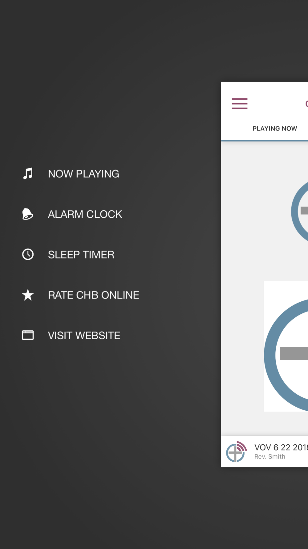Open NOW PLAYING menu entry
Screen dimensions: 308x549
83,174
